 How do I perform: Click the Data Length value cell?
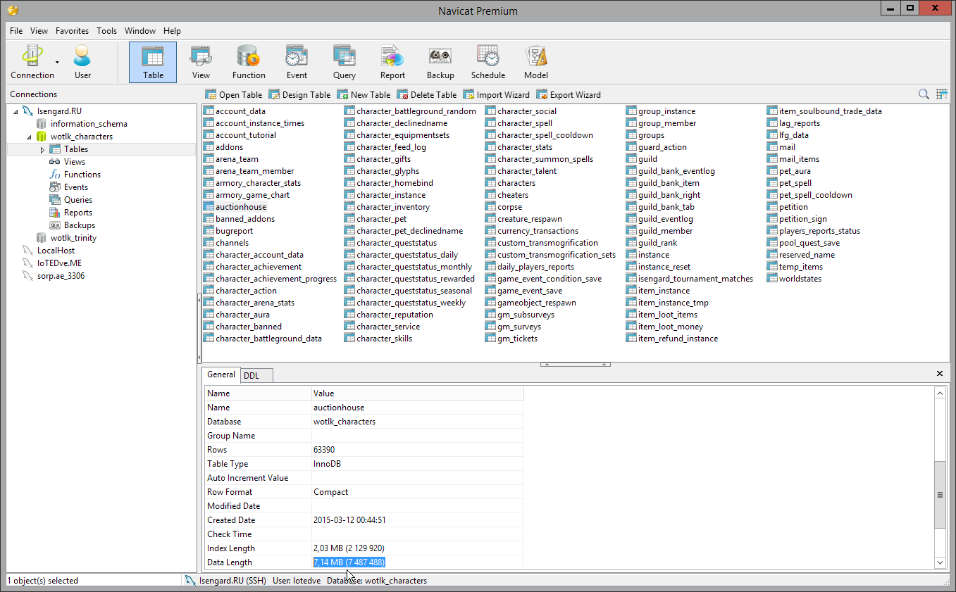click(418, 562)
